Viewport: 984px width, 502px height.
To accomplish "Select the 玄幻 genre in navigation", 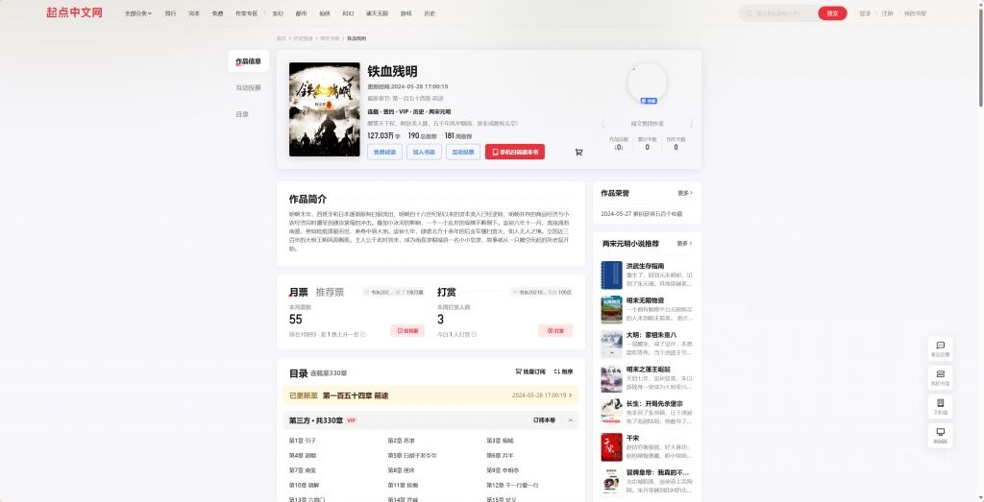I will tap(278, 13).
